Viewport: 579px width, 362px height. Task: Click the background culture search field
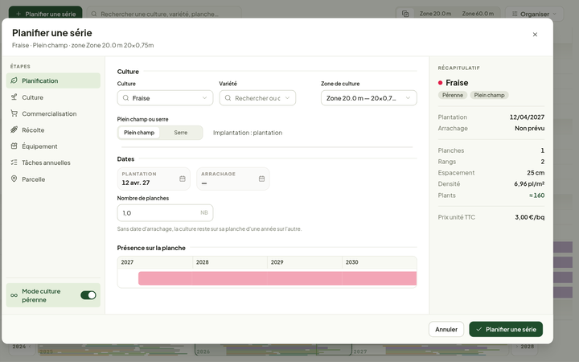[x=164, y=14]
